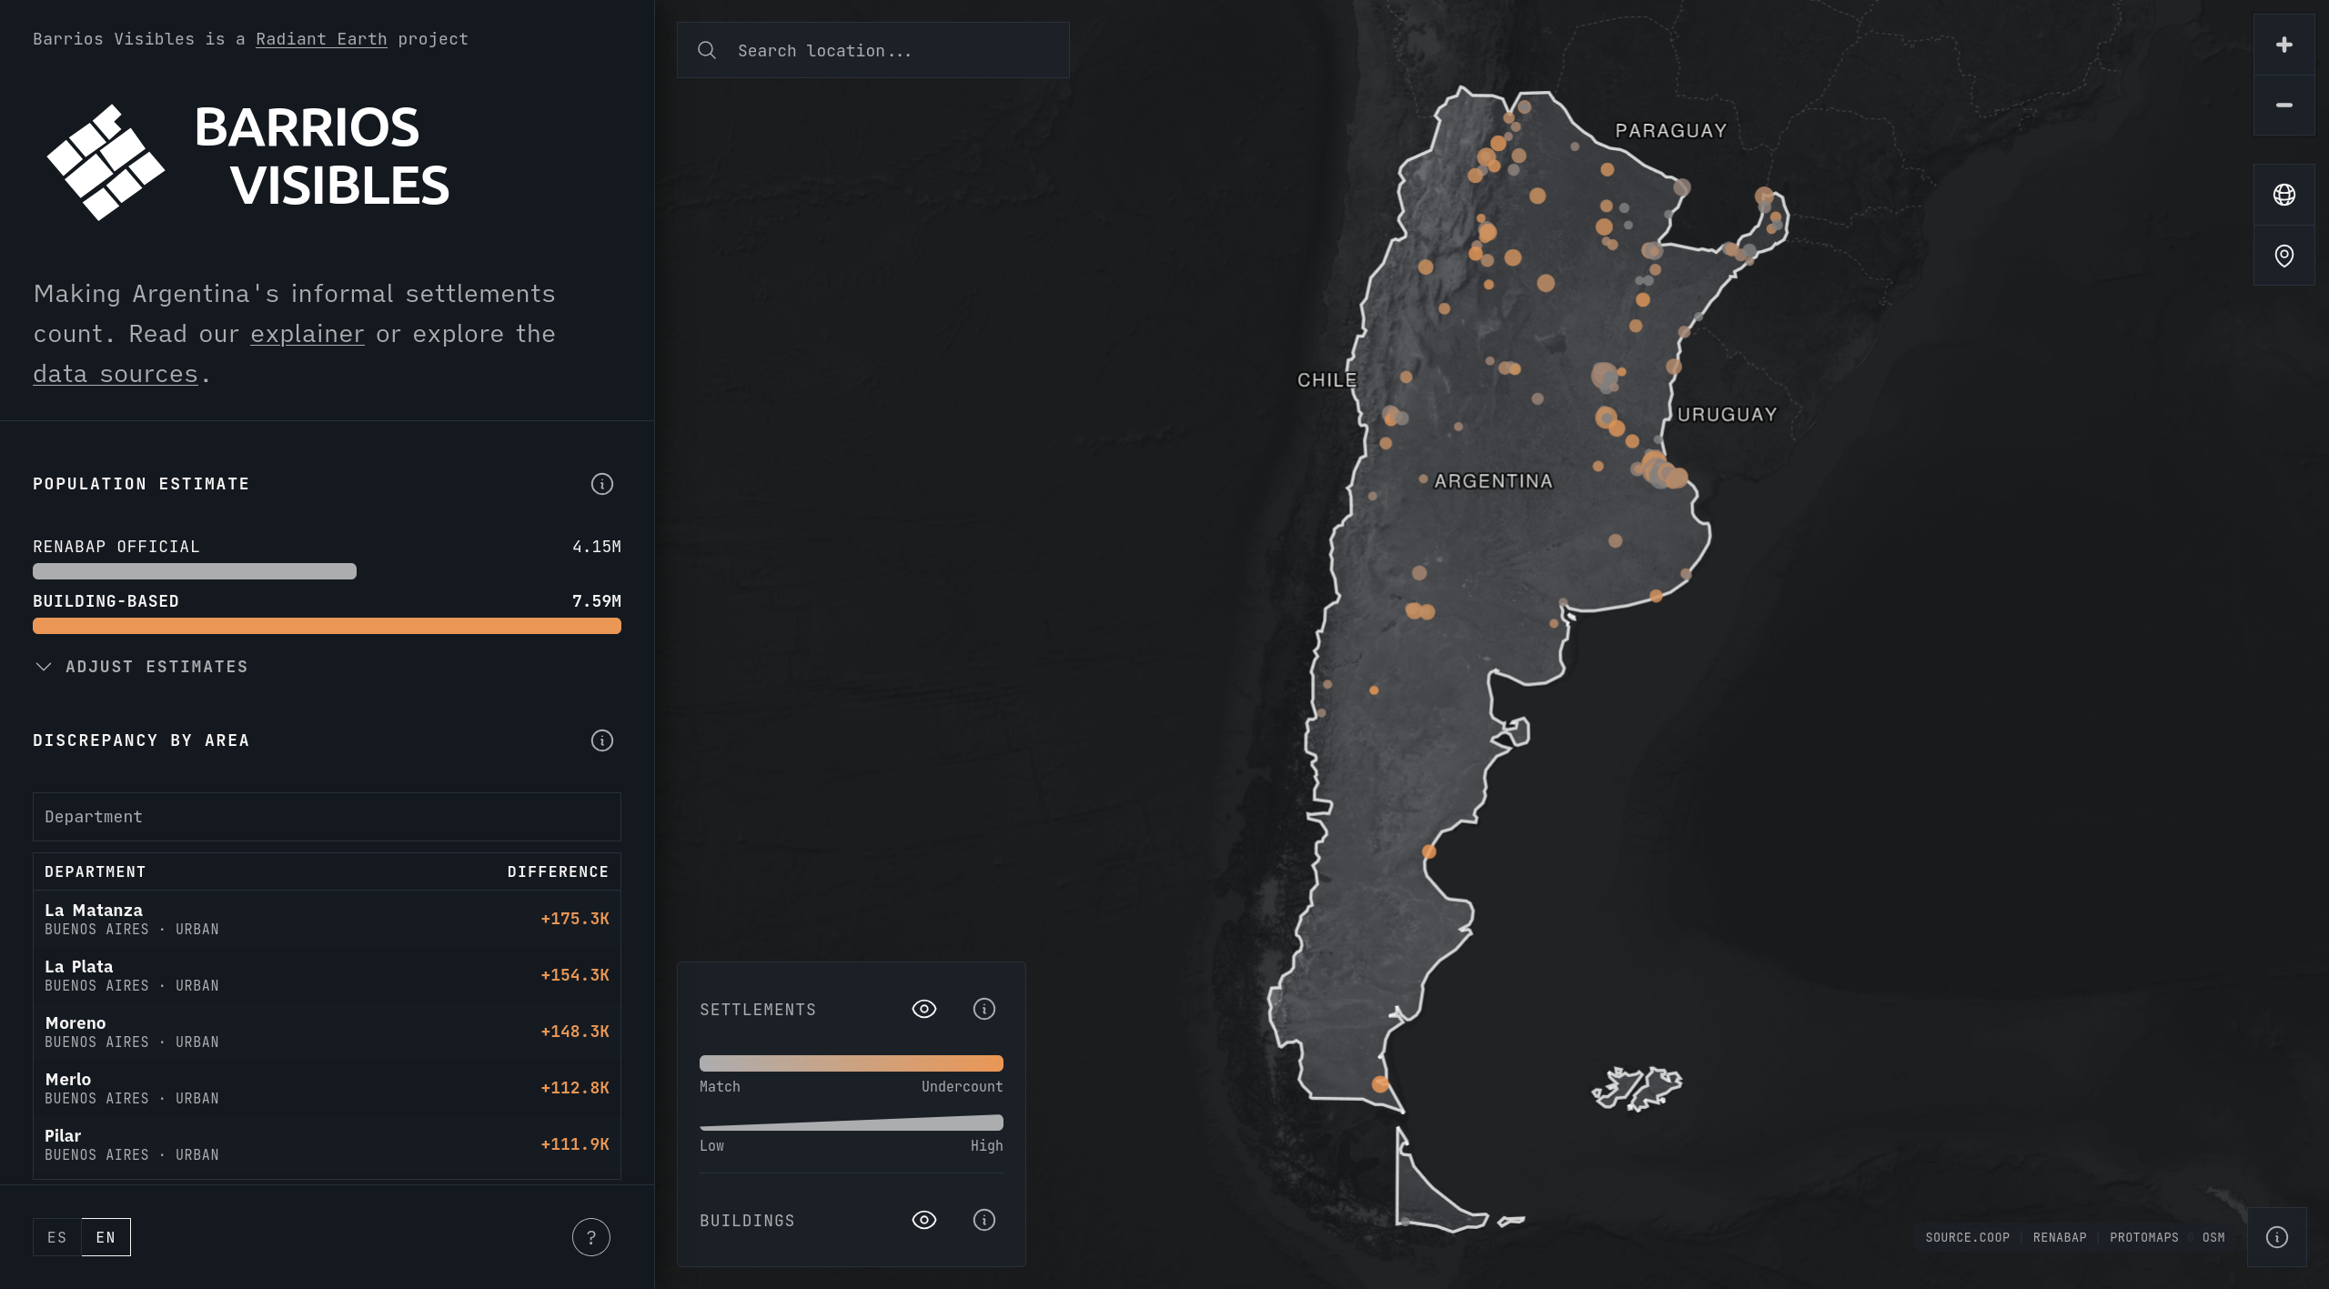Open PROTOMAPS attribution link

(x=2144, y=1237)
